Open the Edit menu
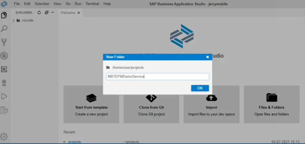The image size is (305, 144). tap(27, 4)
